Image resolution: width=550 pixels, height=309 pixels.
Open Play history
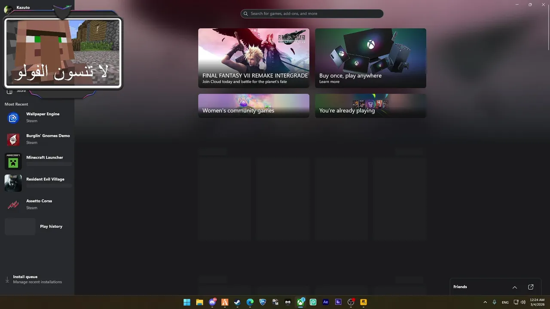39,226
